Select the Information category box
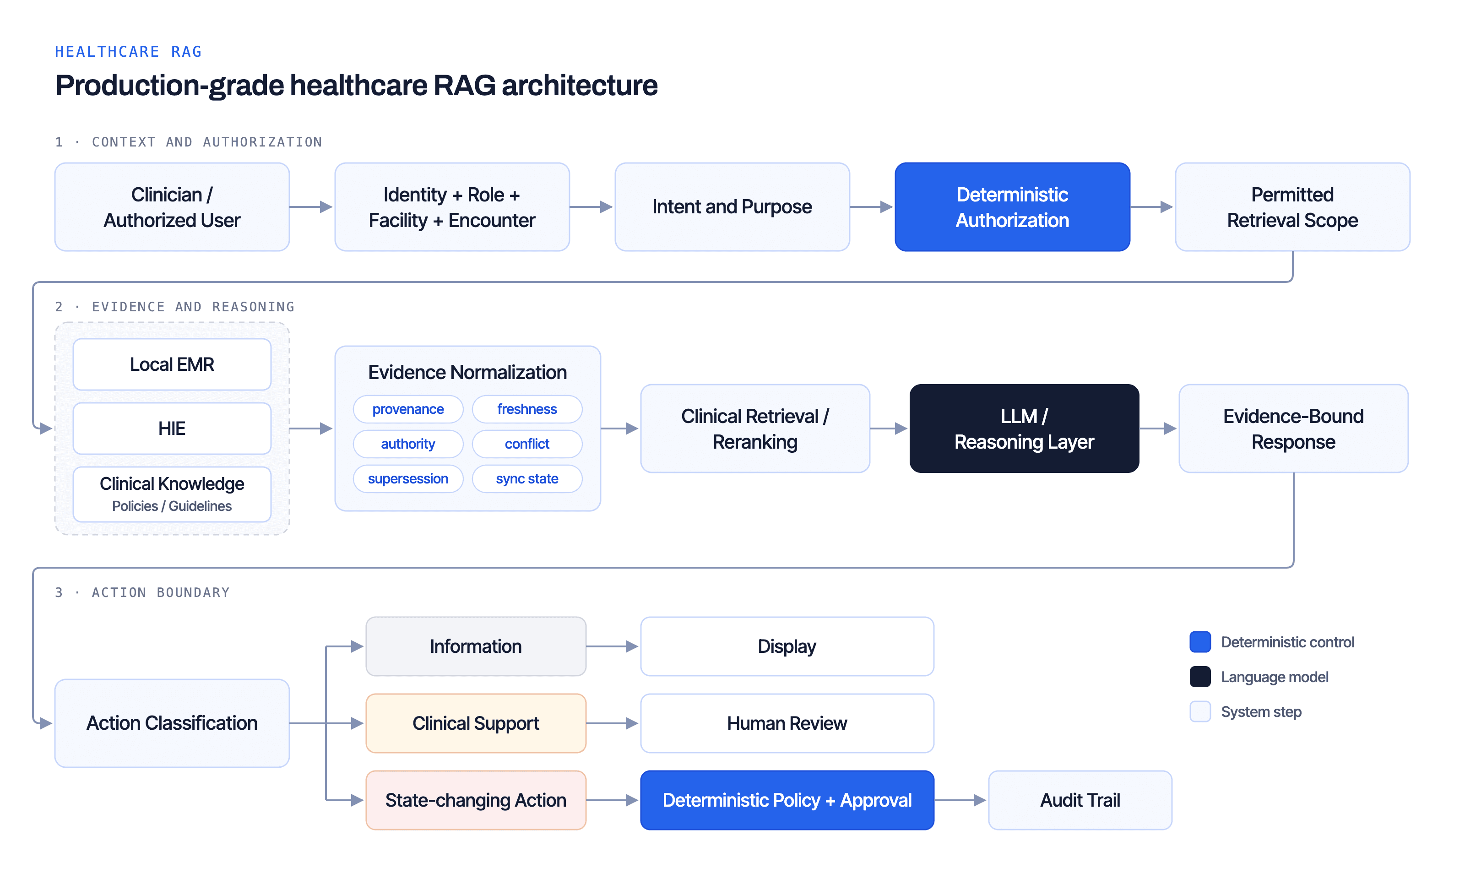Screen dimensions: 1465x879 click(476, 646)
